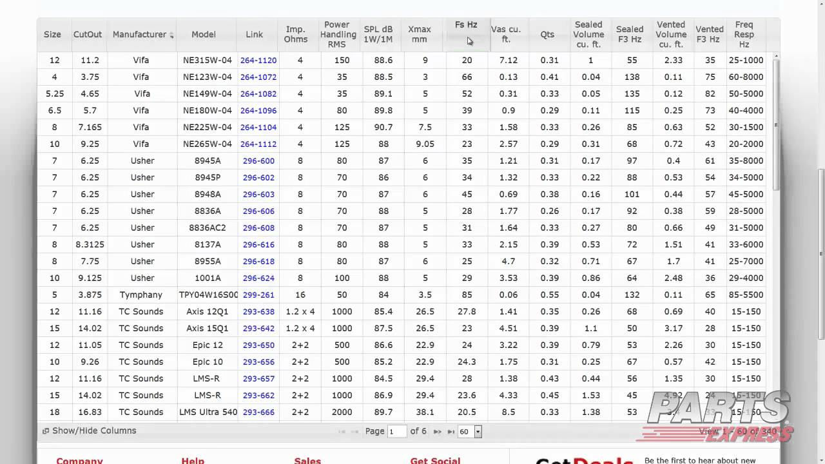Open part link 293-650
Image resolution: width=825 pixels, height=464 pixels.
coord(258,345)
